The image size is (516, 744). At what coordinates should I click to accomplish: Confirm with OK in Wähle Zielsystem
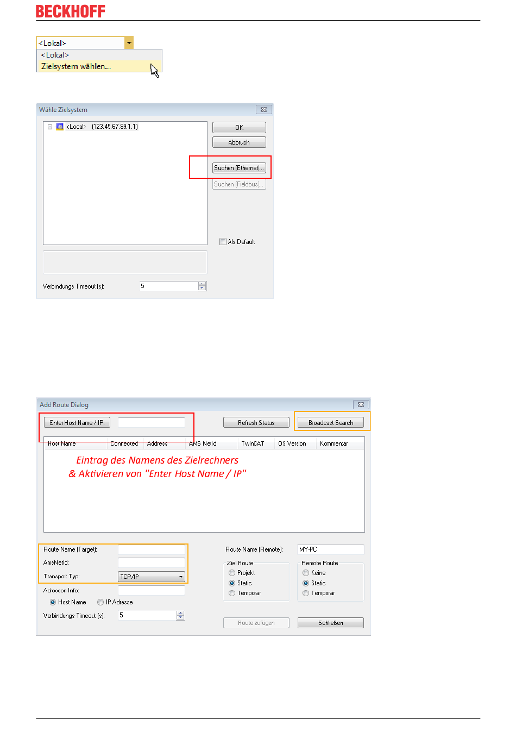click(x=239, y=128)
